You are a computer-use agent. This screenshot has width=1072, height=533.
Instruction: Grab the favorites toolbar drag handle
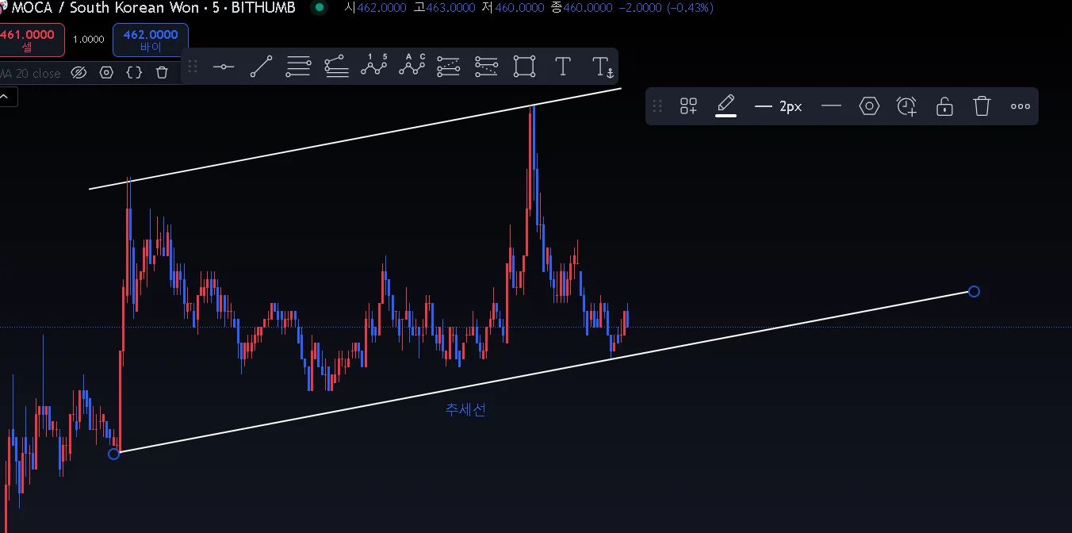coord(193,67)
